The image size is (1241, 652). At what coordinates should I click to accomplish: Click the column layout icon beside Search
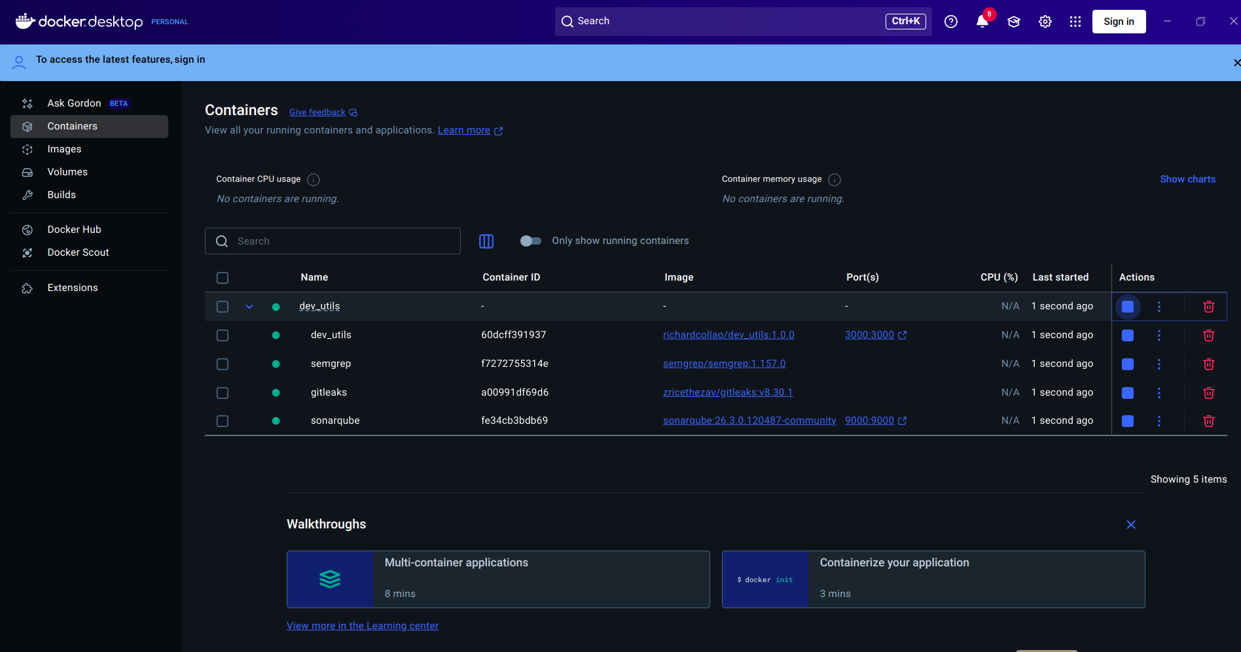(x=486, y=241)
